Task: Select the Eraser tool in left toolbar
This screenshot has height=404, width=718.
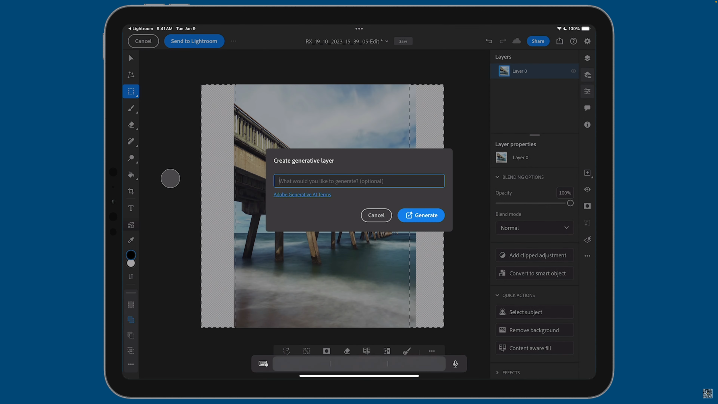Action: [x=131, y=125]
